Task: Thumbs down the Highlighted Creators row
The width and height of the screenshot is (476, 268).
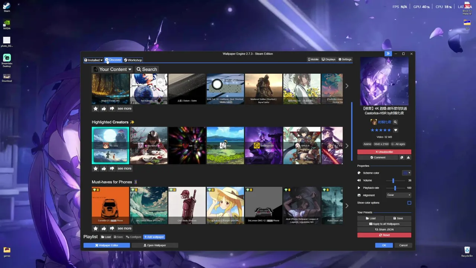Action: coord(112,169)
